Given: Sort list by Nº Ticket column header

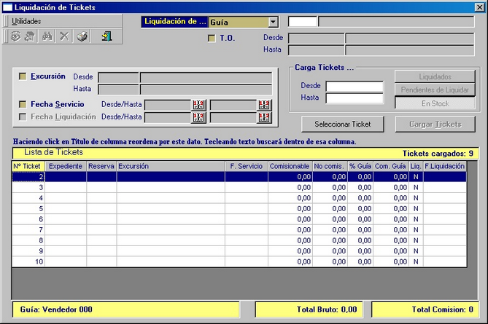Looking at the screenshot, I should 28,167.
